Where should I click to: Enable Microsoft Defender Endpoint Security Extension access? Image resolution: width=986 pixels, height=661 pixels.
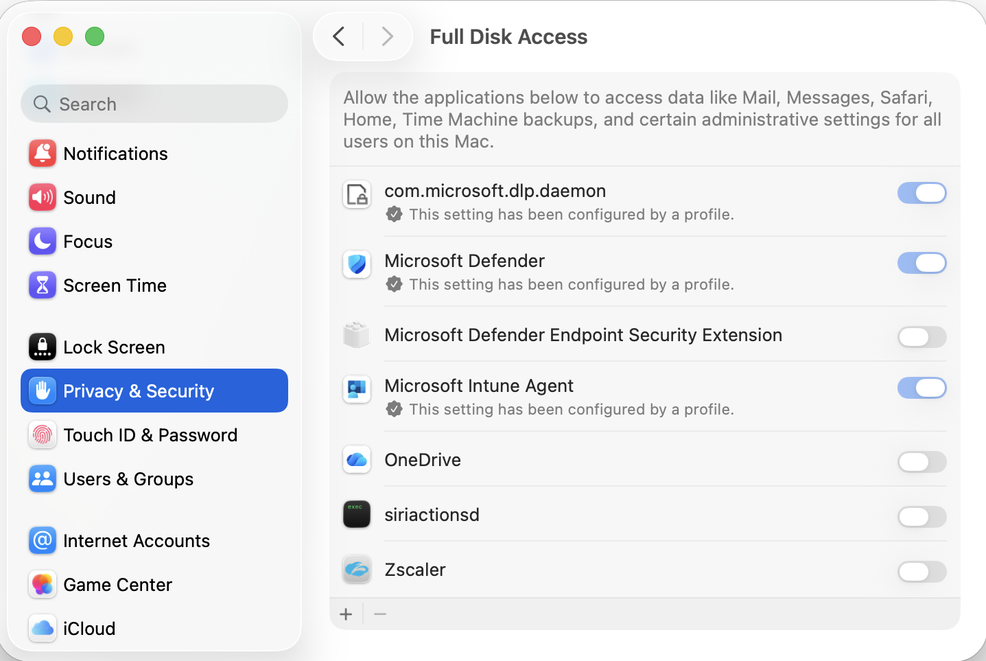[x=922, y=337]
